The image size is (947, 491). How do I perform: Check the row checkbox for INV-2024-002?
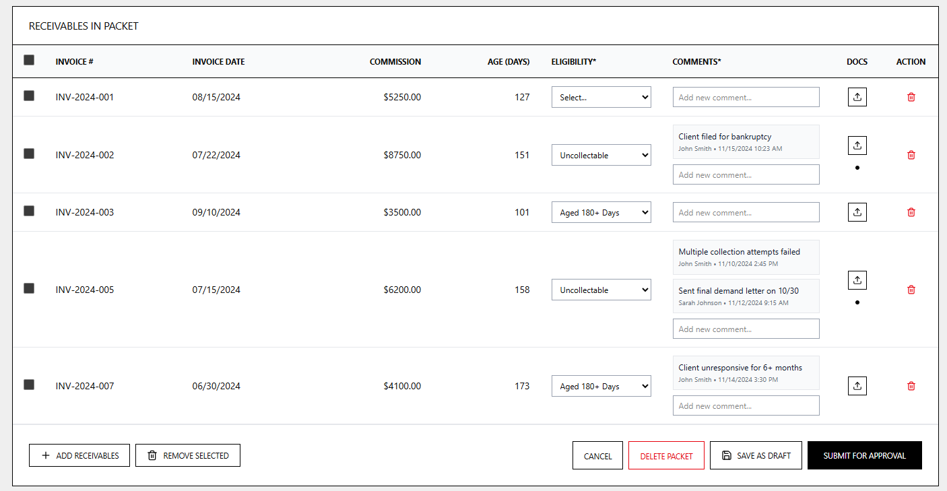coord(28,154)
